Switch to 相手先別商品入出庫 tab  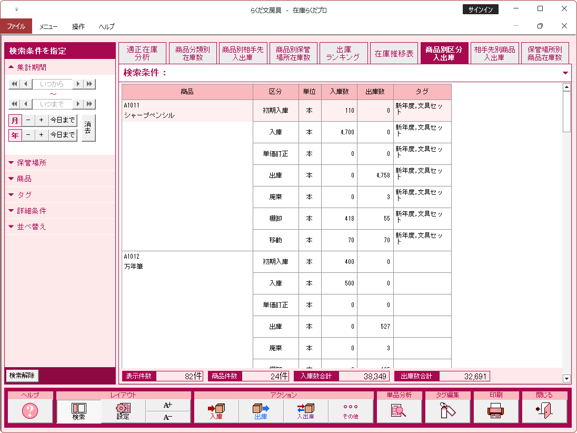tap(494, 53)
